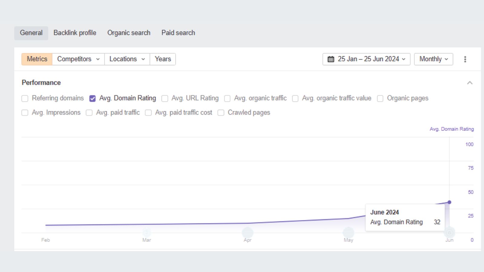Collapse the Performance section chevron
484x272 pixels.
[x=469, y=83]
